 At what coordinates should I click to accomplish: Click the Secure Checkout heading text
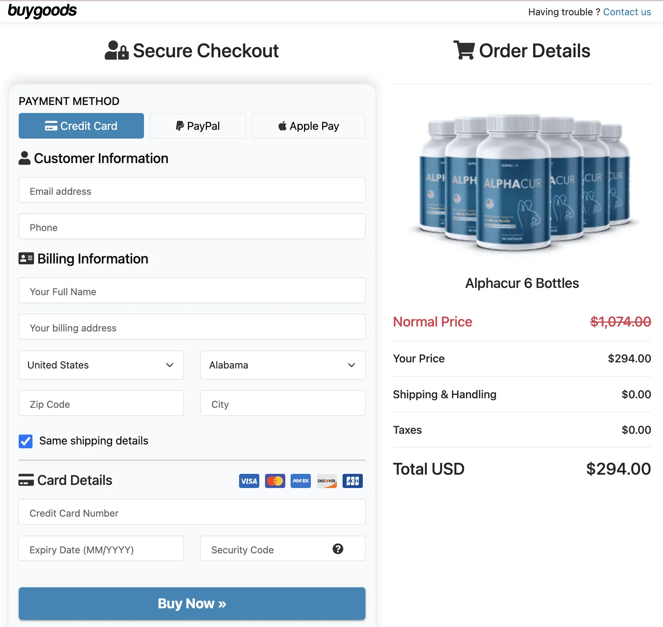pos(206,51)
